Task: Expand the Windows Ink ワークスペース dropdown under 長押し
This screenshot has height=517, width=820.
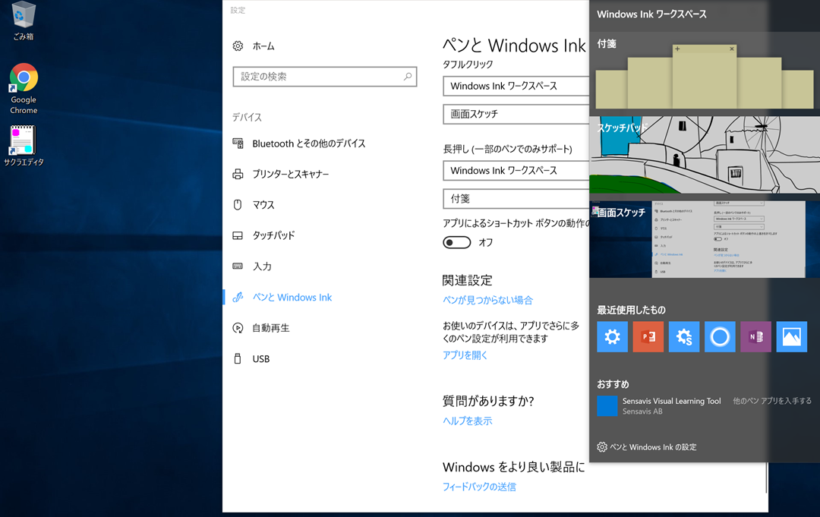Action: tap(516, 171)
